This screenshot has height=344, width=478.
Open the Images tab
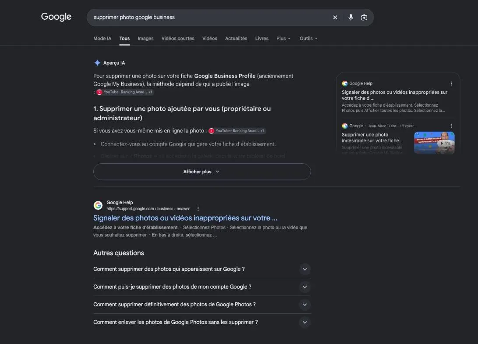pos(145,39)
